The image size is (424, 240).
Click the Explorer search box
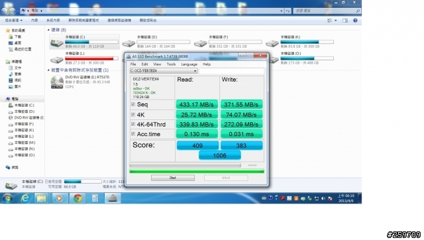(327, 11)
